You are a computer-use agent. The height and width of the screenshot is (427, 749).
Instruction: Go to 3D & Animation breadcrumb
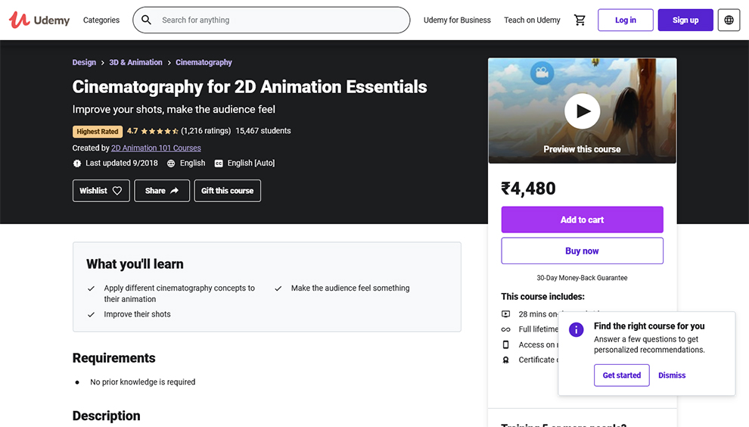(135, 63)
